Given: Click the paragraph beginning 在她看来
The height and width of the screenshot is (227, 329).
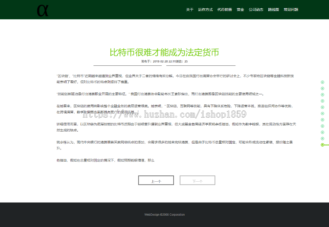Looking at the screenshot, I should click(175, 109).
